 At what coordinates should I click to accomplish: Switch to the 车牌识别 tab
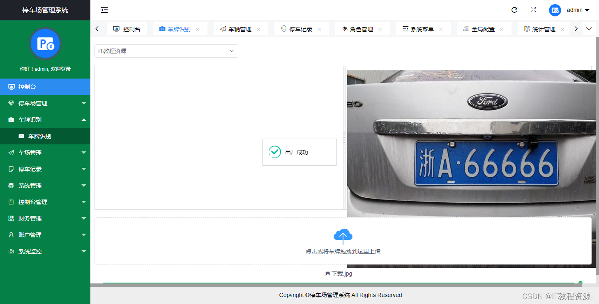179,29
